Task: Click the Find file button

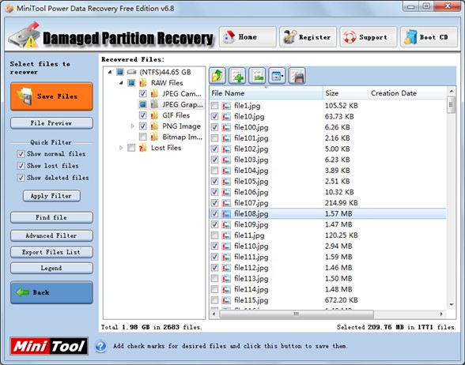Action: [x=51, y=217]
